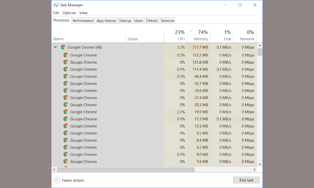Click the Google Chrome (48) group icon
Image resolution: width=314 pixels, height=188 pixels.
(x=63, y=47)
